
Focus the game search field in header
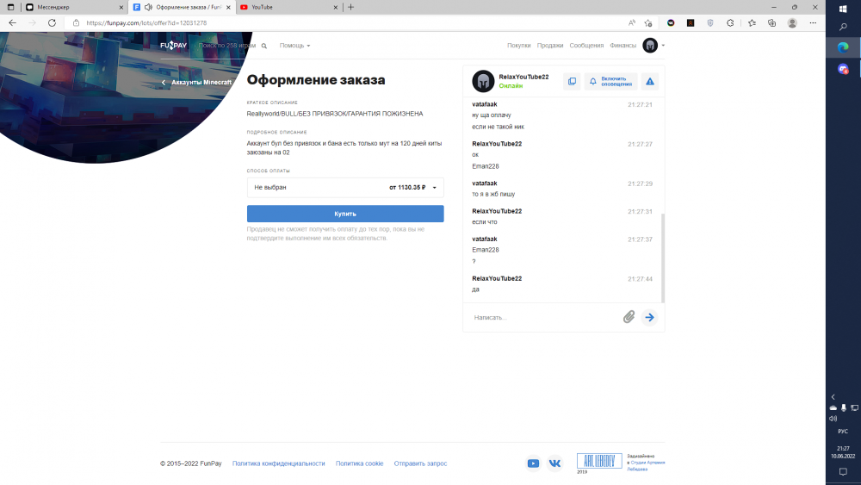[226, 46]
